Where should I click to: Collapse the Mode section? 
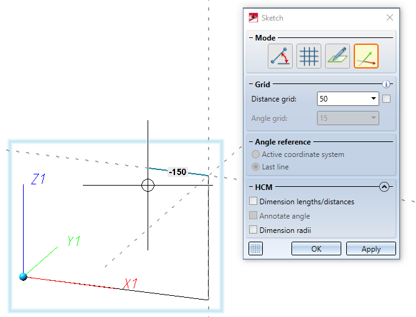point(251,37)
